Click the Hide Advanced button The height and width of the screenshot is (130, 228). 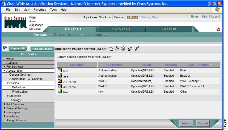42,49
